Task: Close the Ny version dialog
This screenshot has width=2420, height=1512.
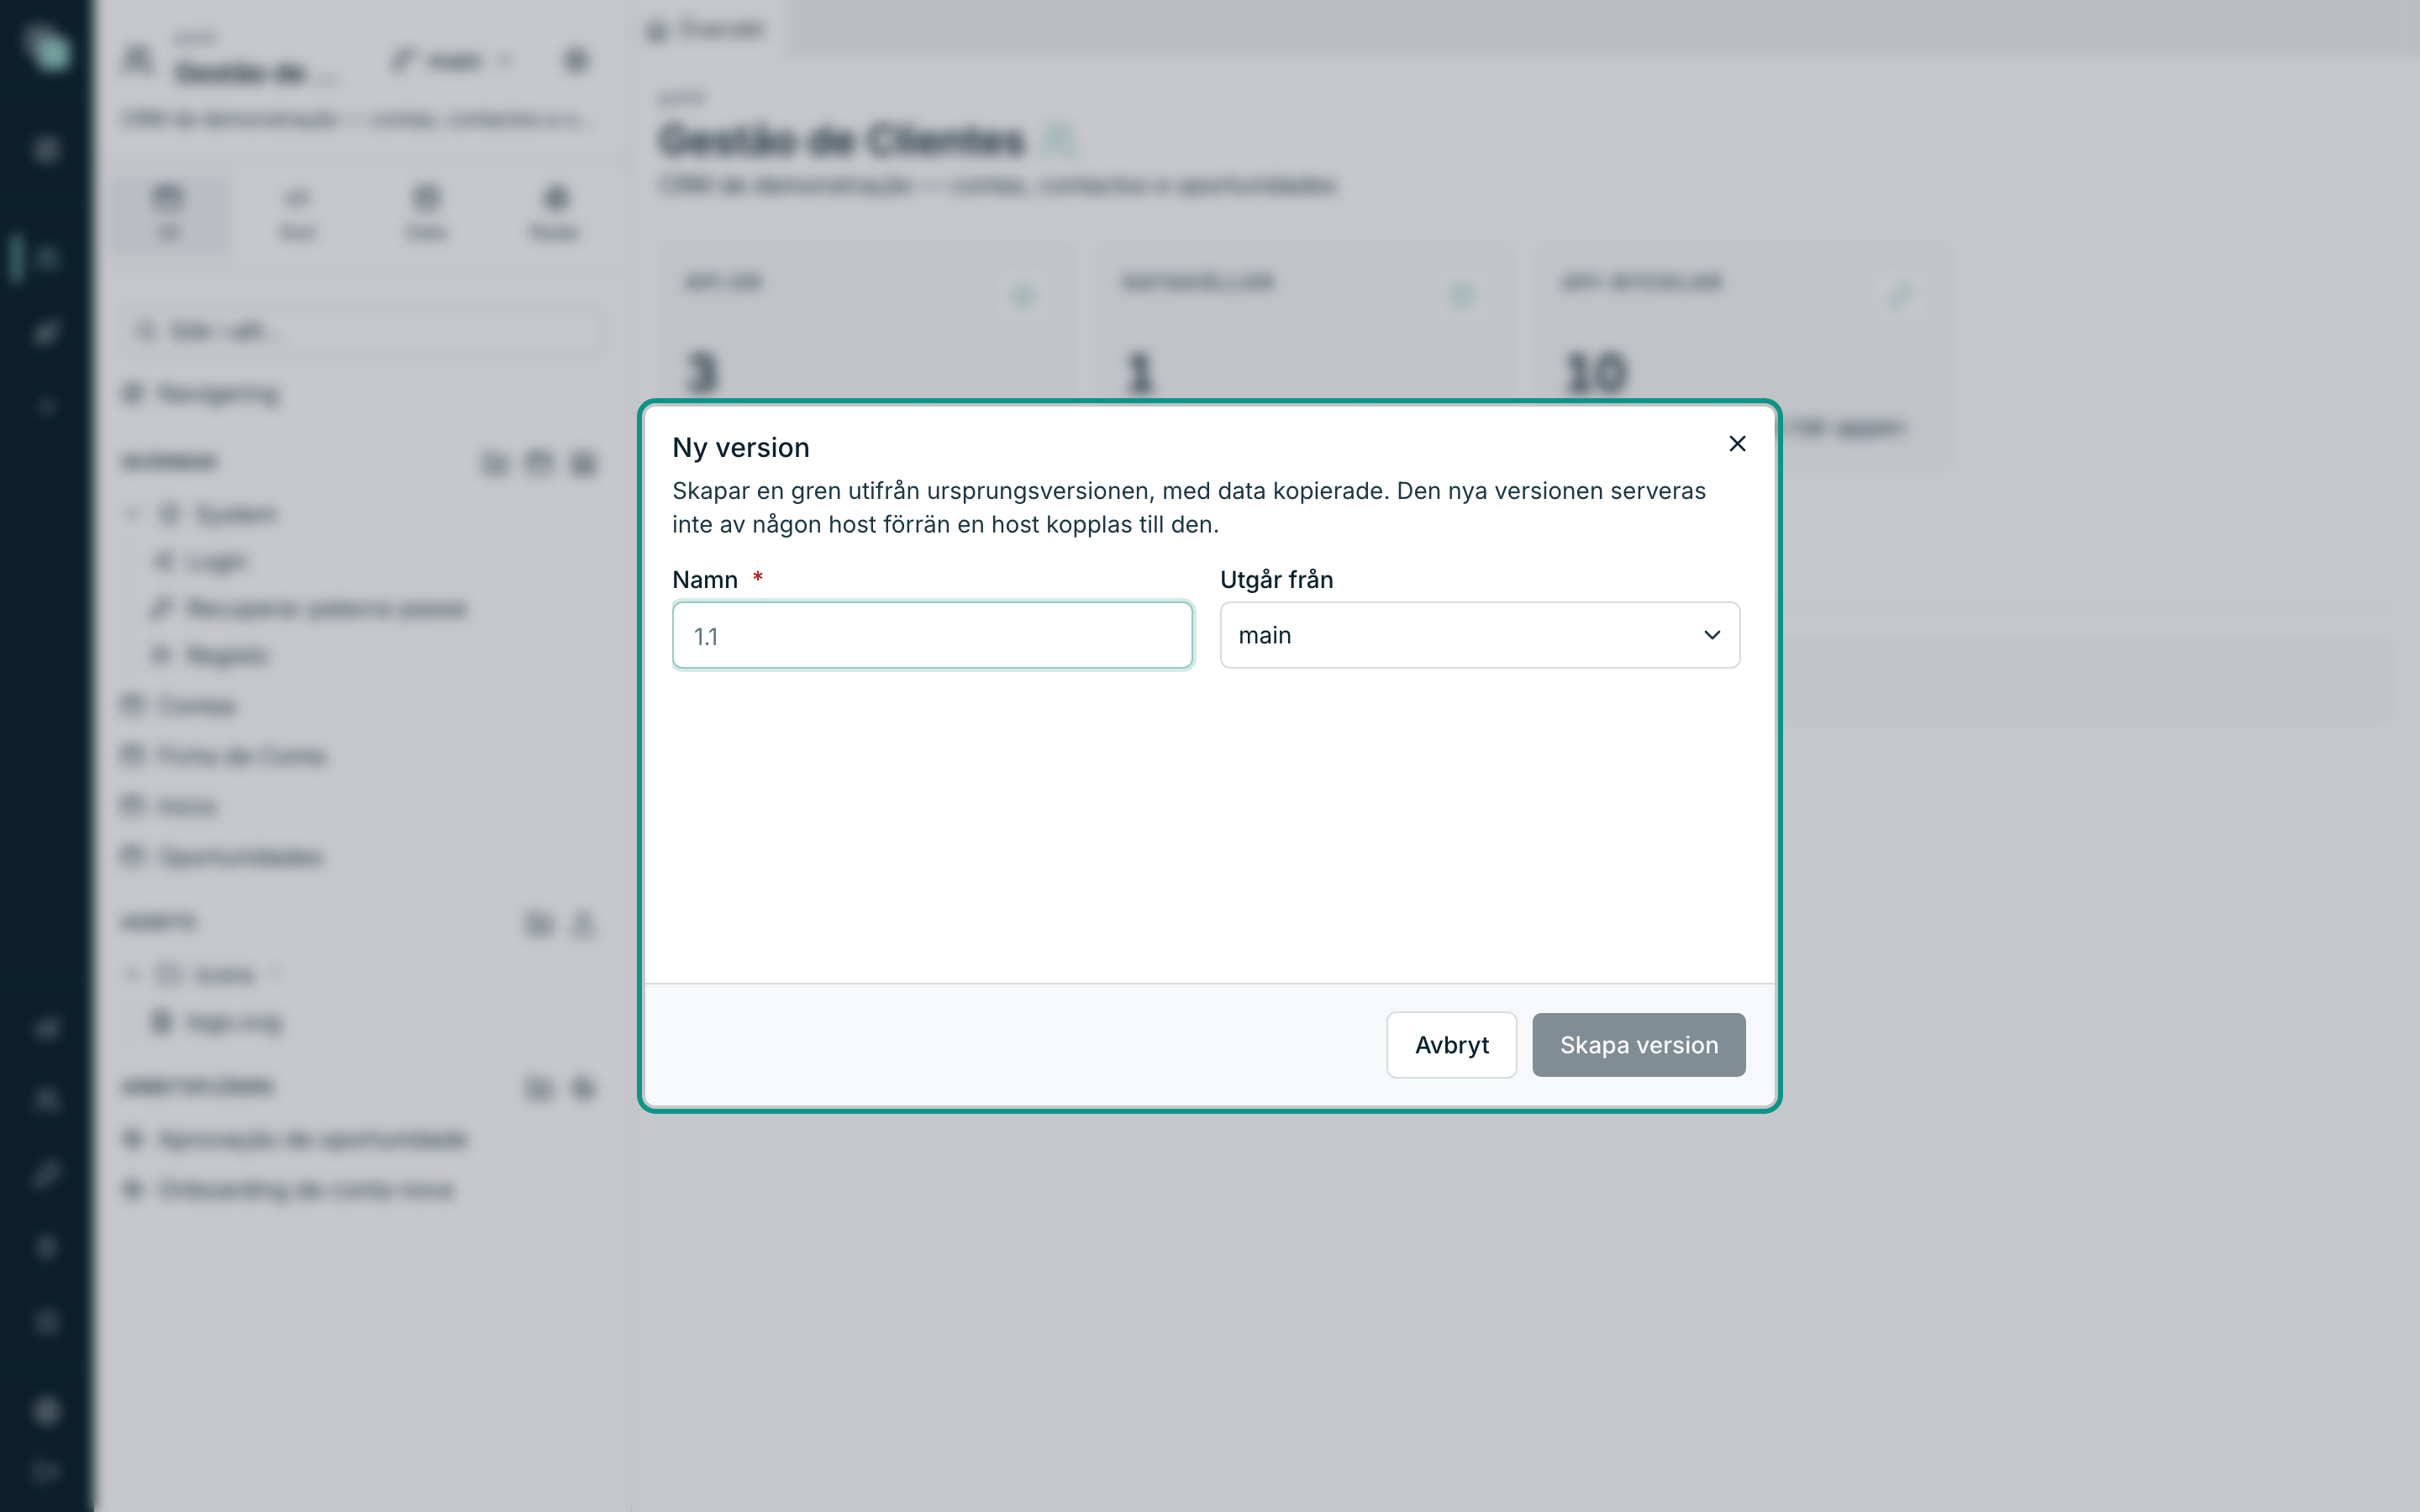Action: [x=1737, y=444]
